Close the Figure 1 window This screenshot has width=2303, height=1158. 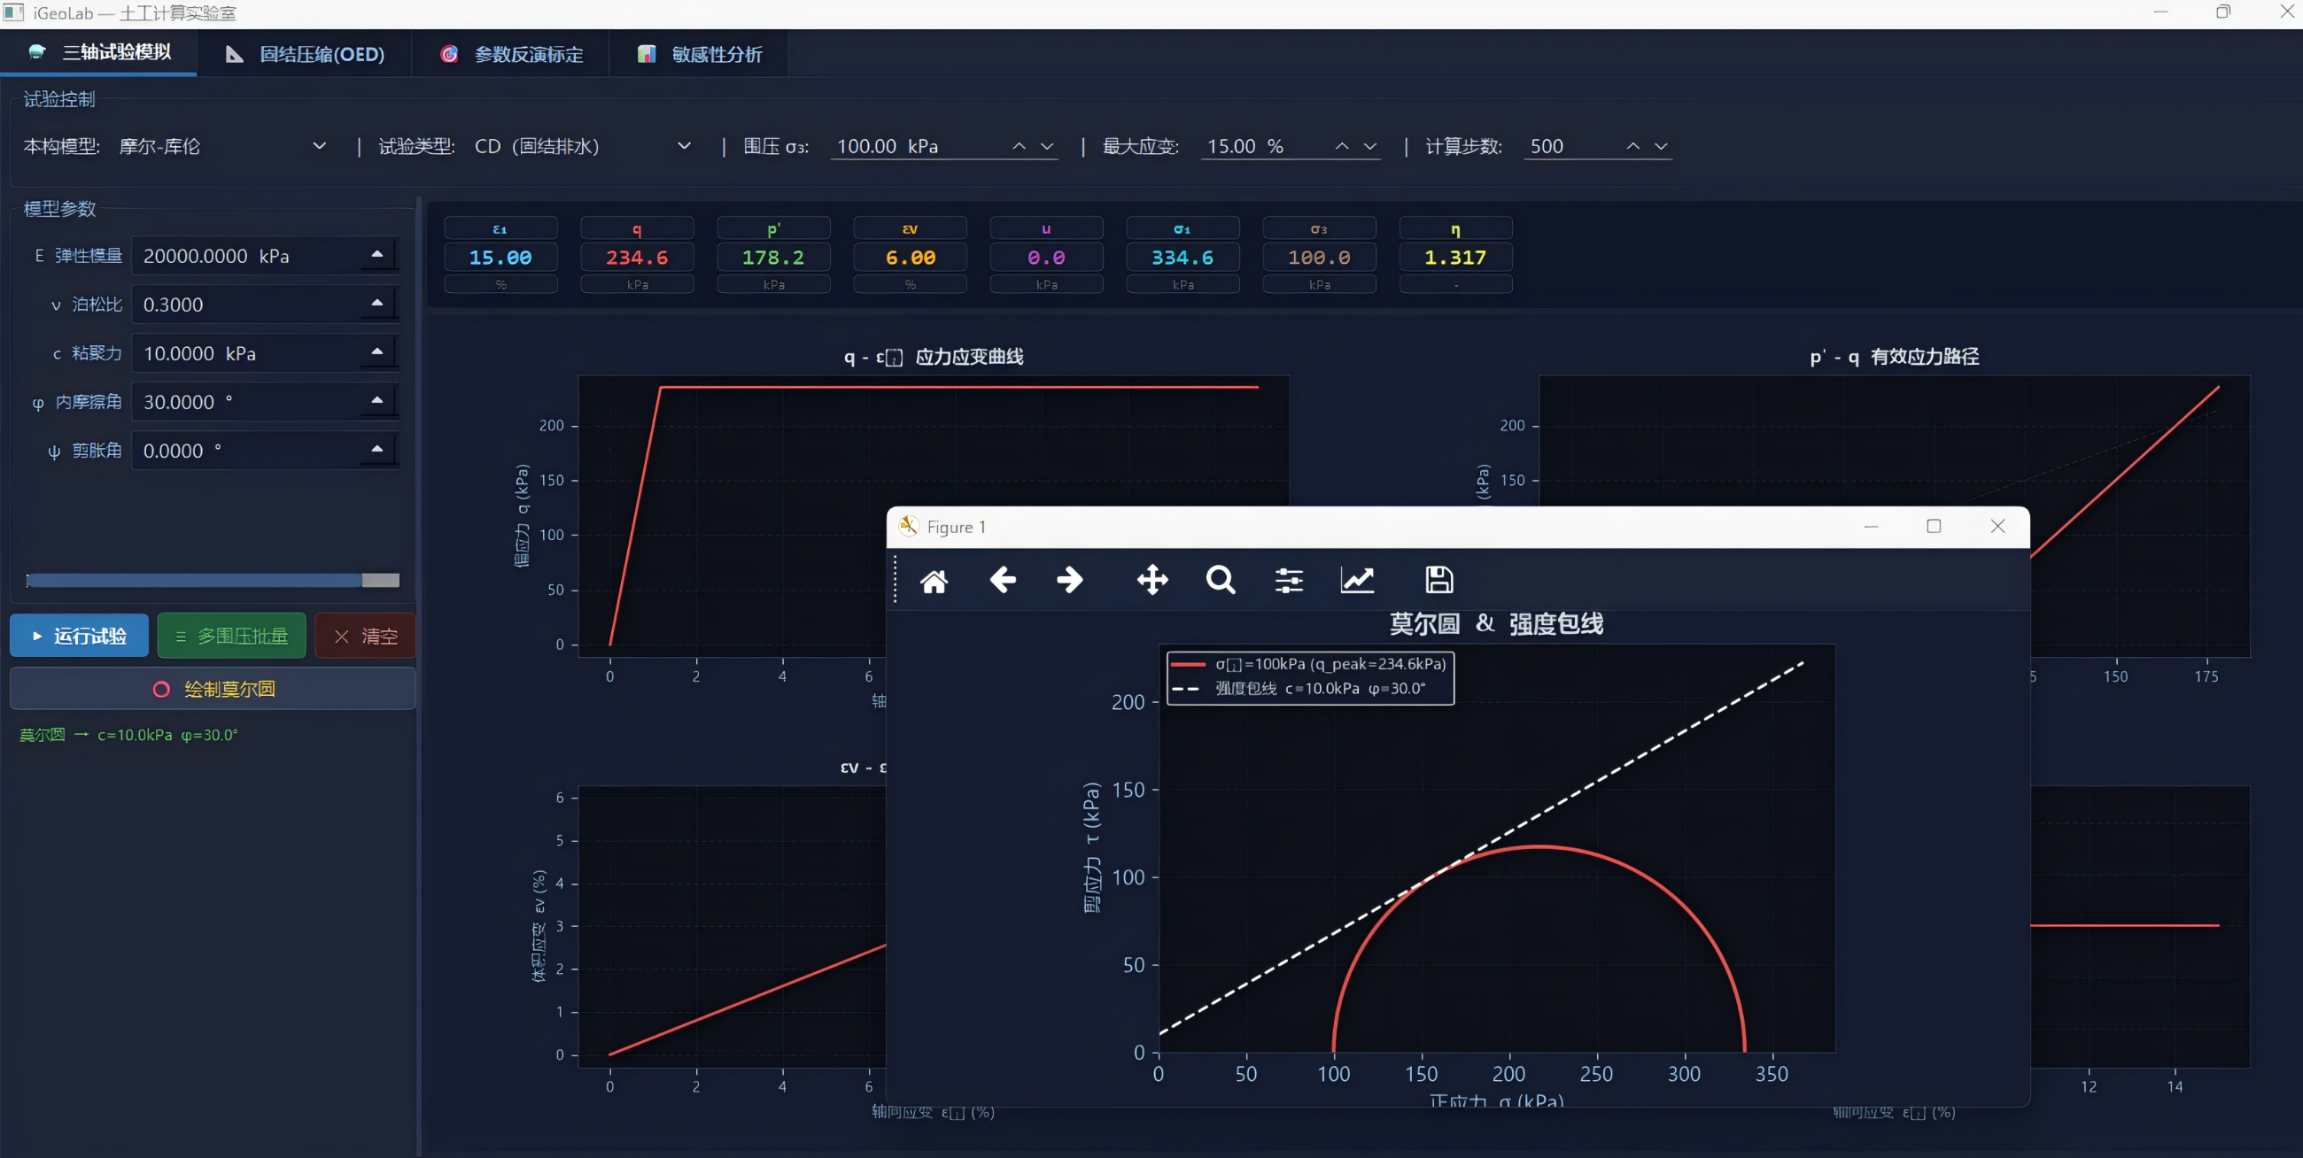click(x=1997, y=526)
